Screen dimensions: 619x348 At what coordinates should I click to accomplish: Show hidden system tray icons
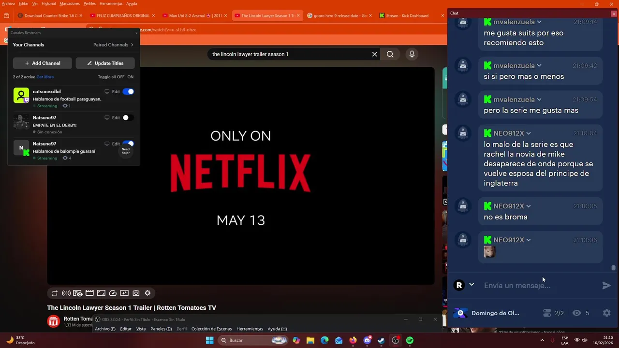tap(542, 340)
